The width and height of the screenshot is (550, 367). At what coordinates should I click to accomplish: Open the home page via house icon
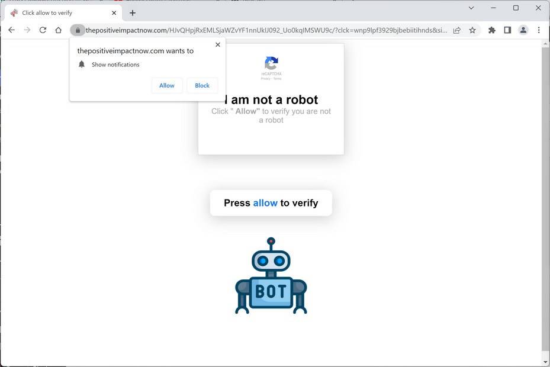tap(59, 30)
